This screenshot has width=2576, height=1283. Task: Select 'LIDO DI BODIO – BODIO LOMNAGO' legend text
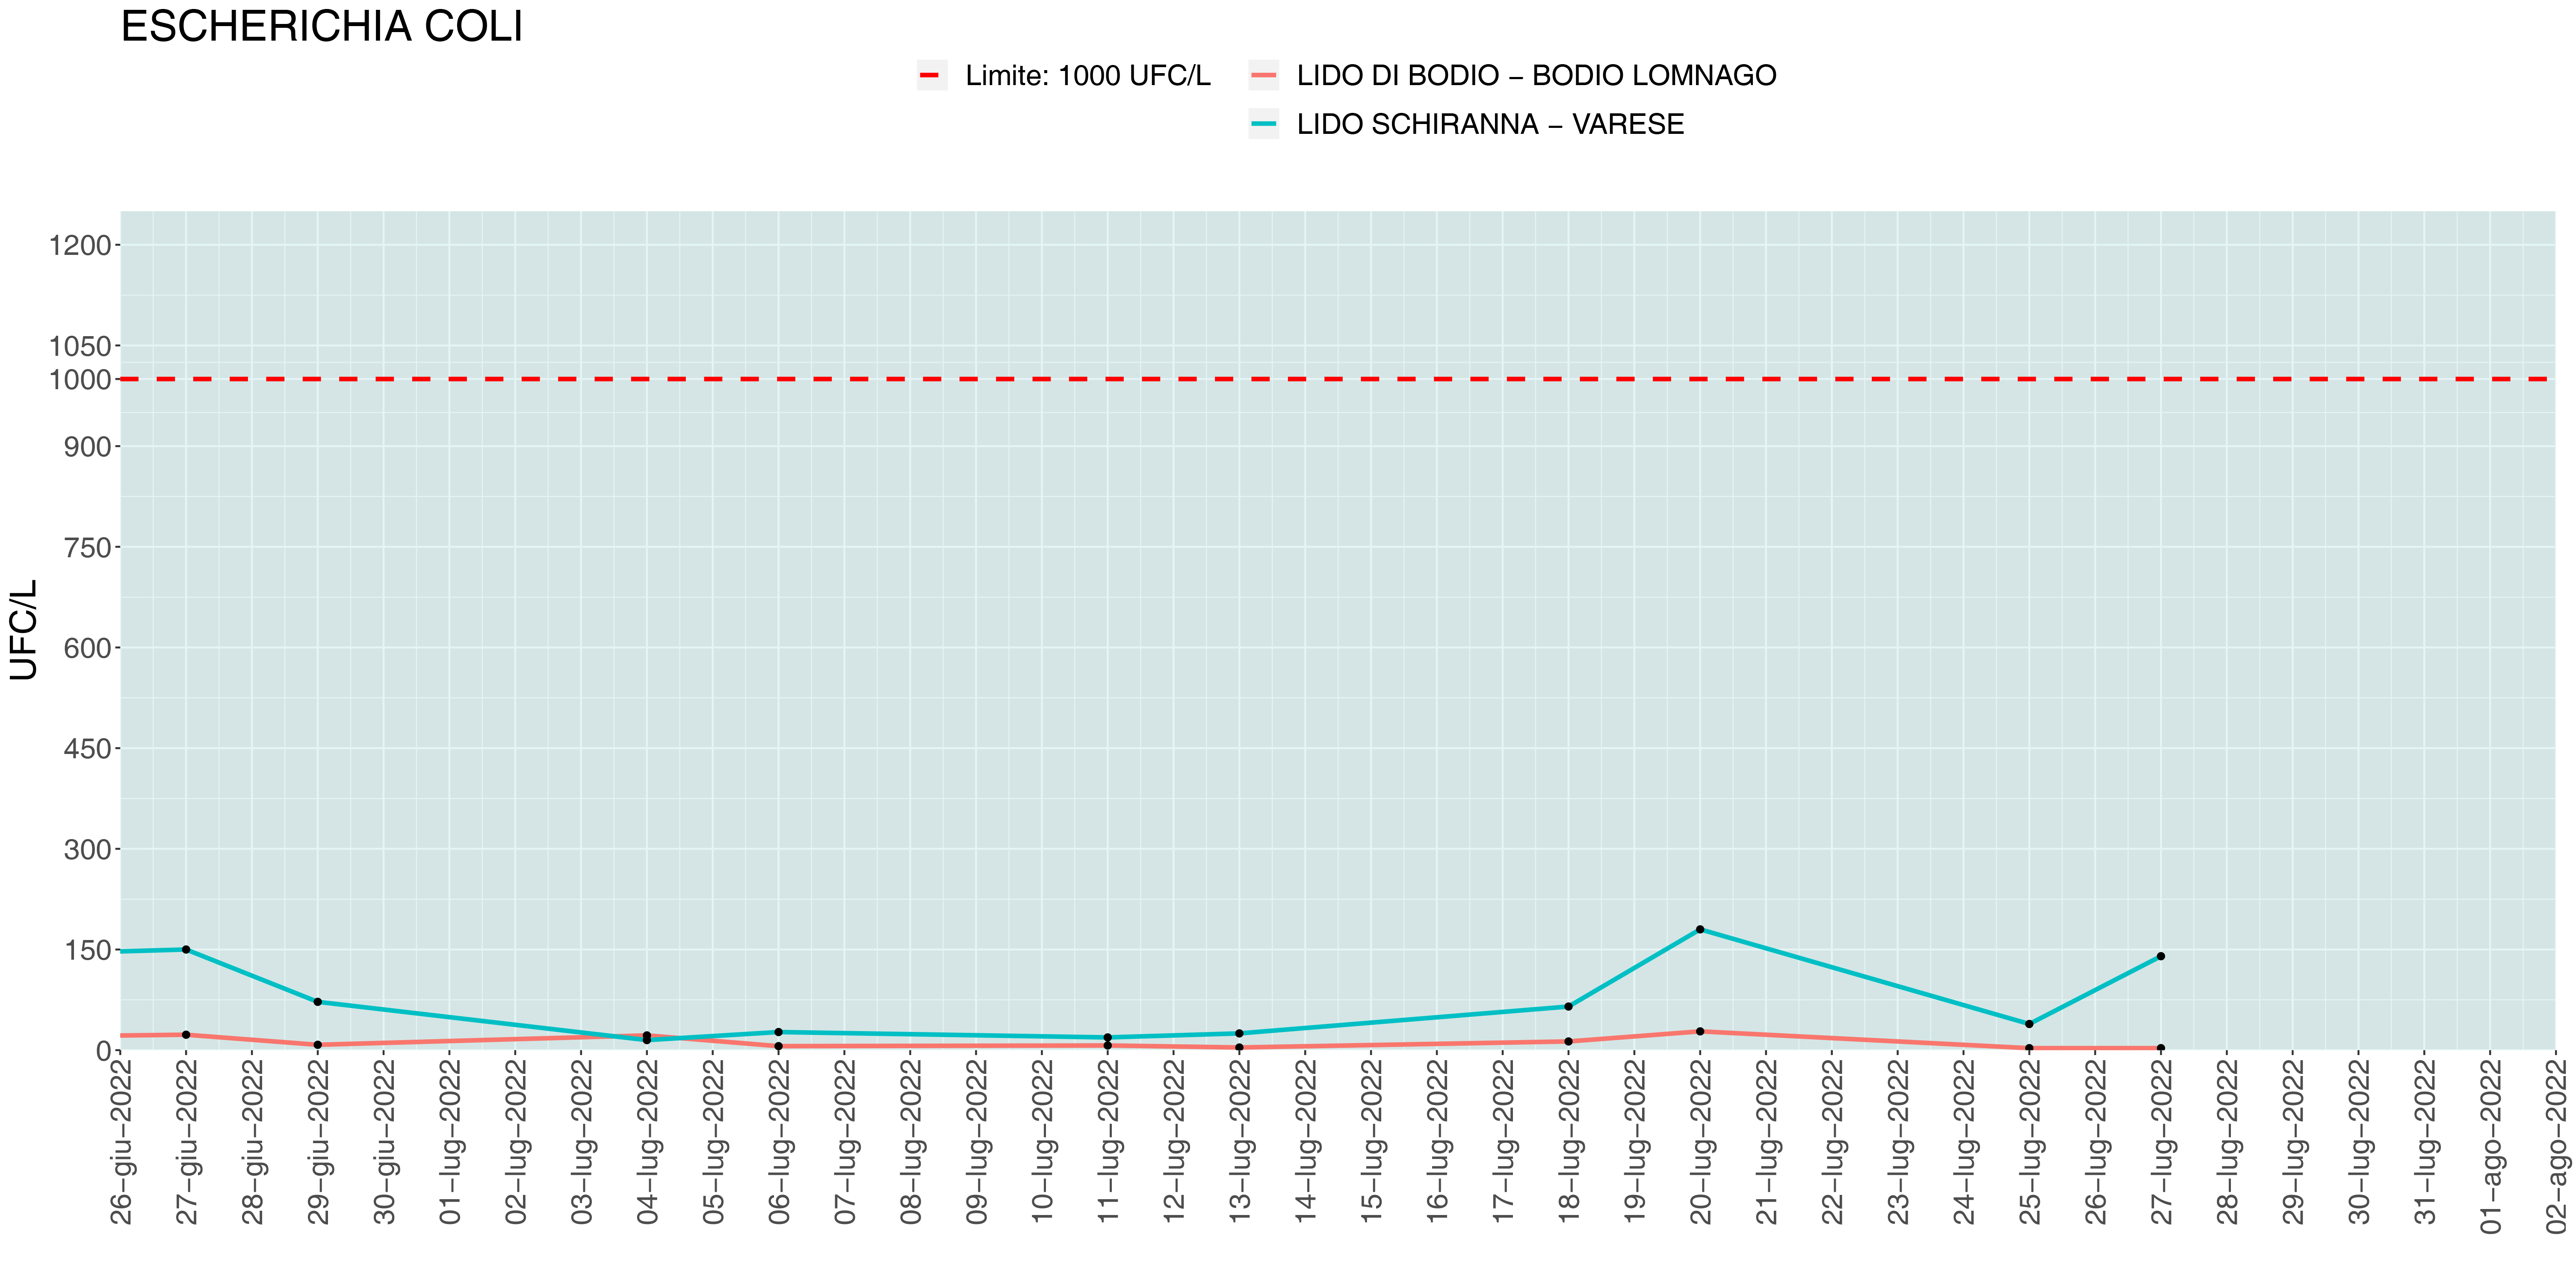pos(1537,76)
